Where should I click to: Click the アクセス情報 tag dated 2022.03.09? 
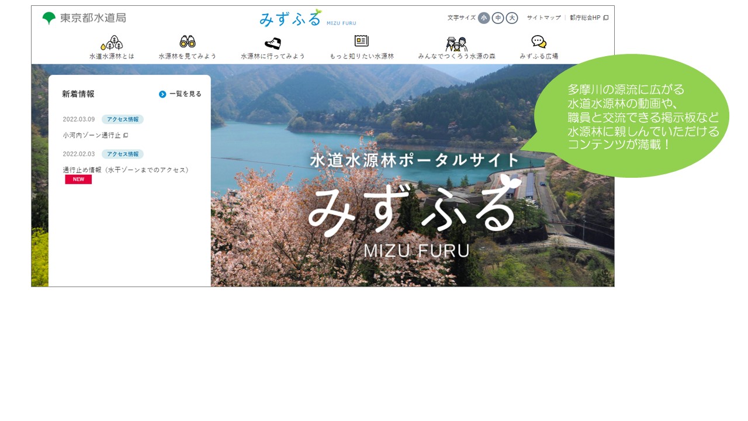click(123, 119)
